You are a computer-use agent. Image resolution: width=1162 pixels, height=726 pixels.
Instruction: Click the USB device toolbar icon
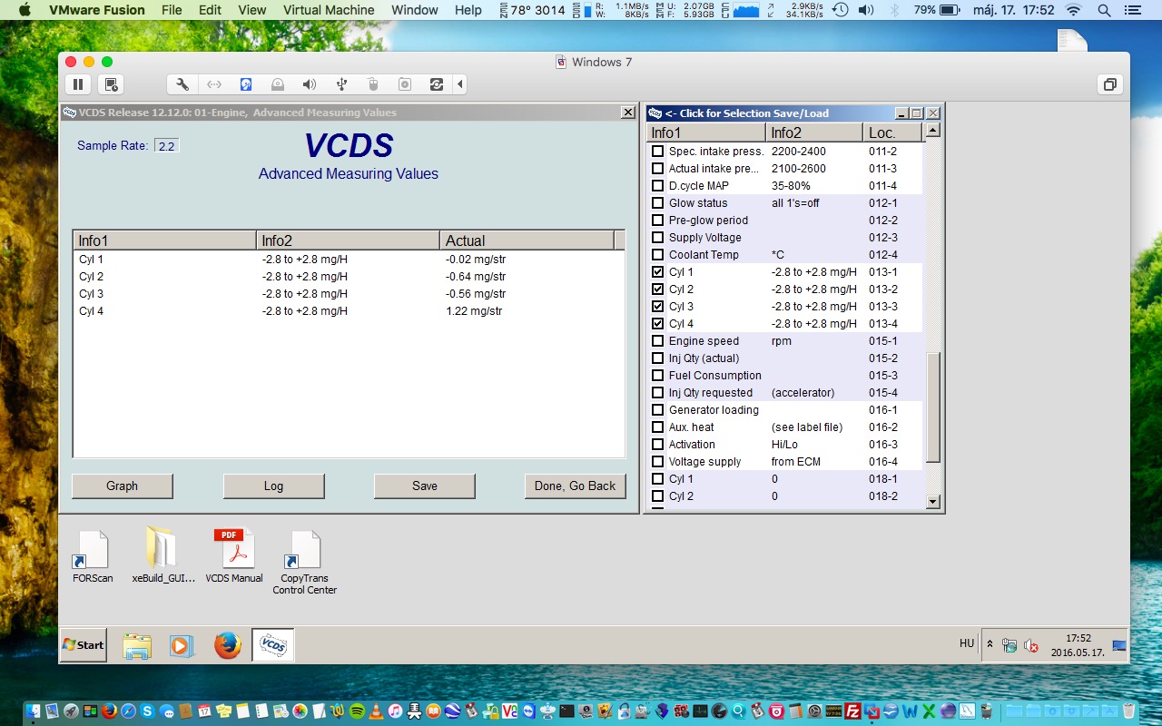[x=341, y=84]
